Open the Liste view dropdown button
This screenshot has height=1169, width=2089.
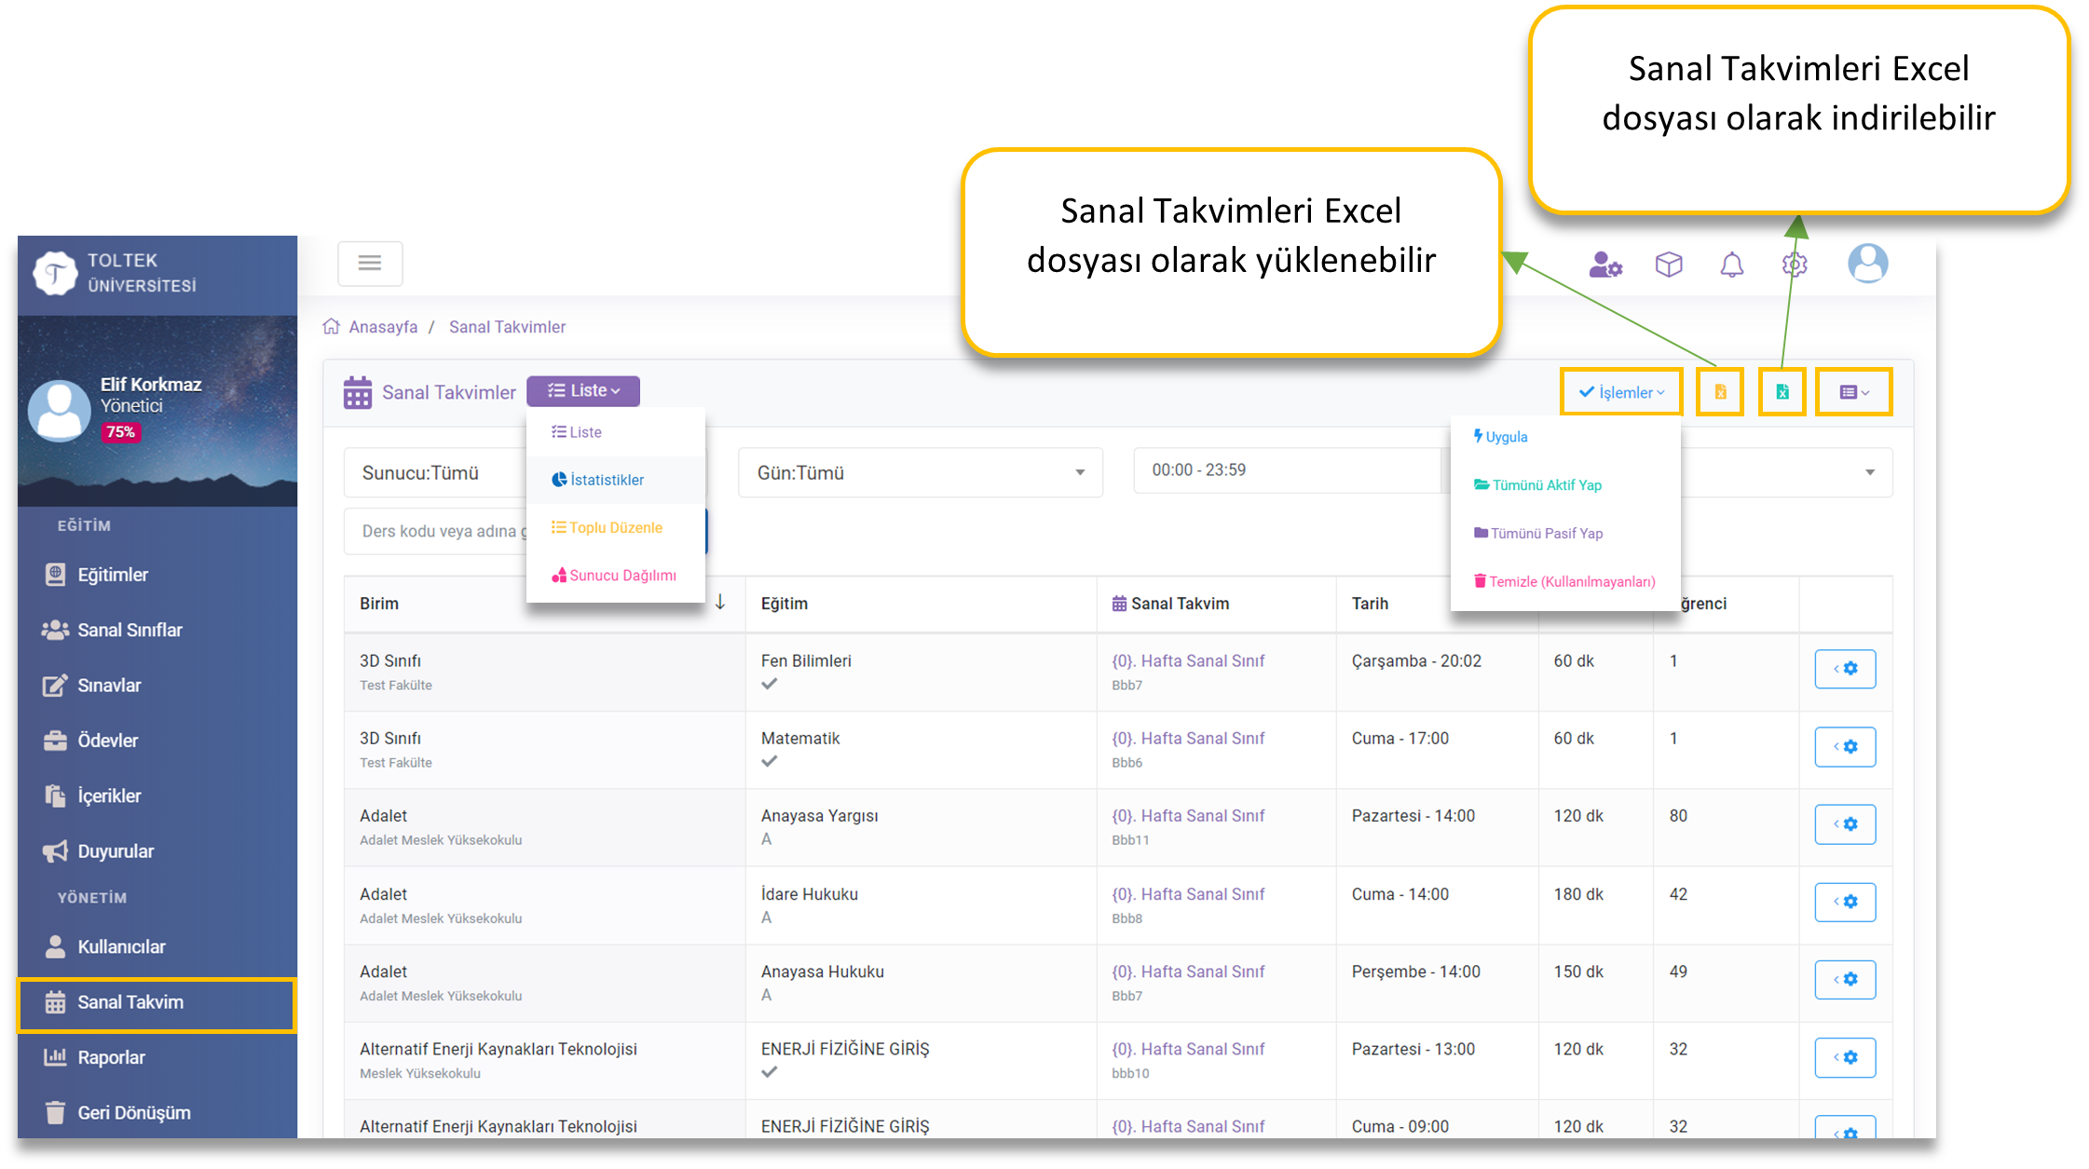click(x=583, y=391)
